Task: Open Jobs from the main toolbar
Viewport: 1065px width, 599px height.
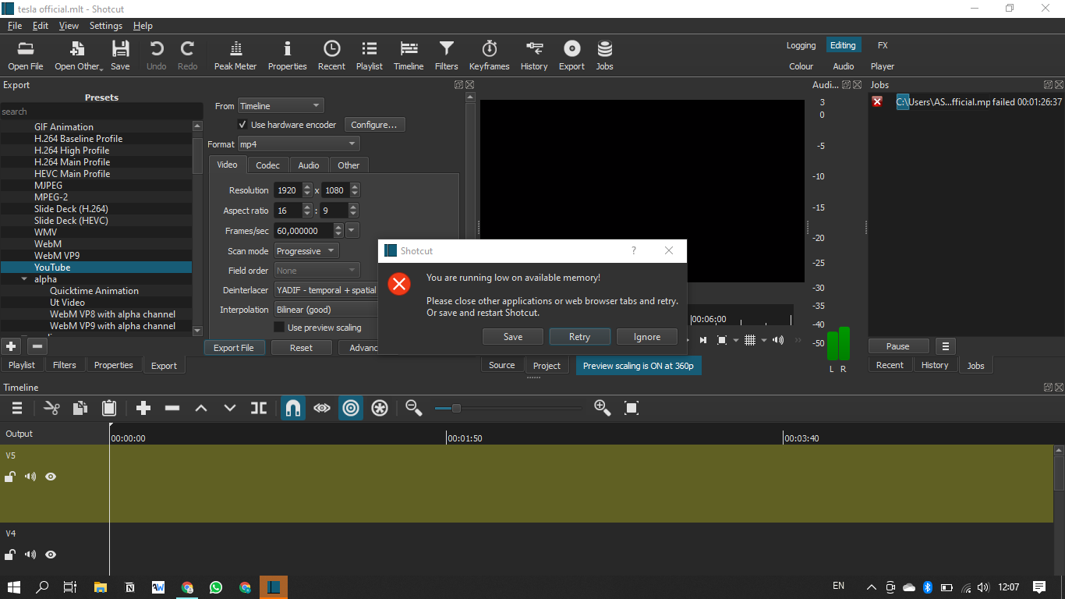Action: pos(605,56)
